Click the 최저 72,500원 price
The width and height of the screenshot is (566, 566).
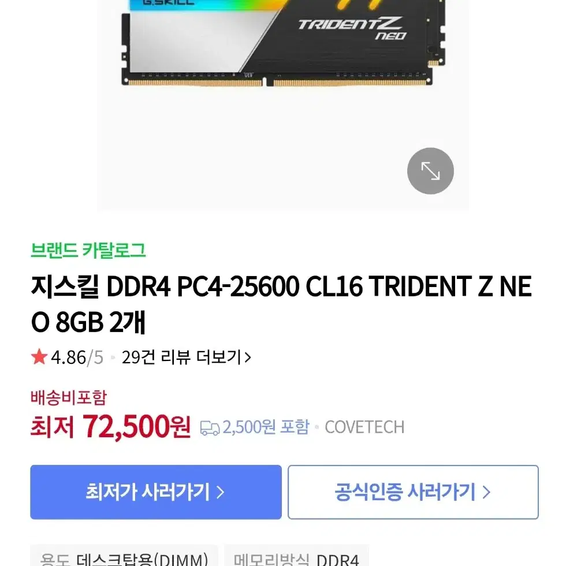point(110,427)
